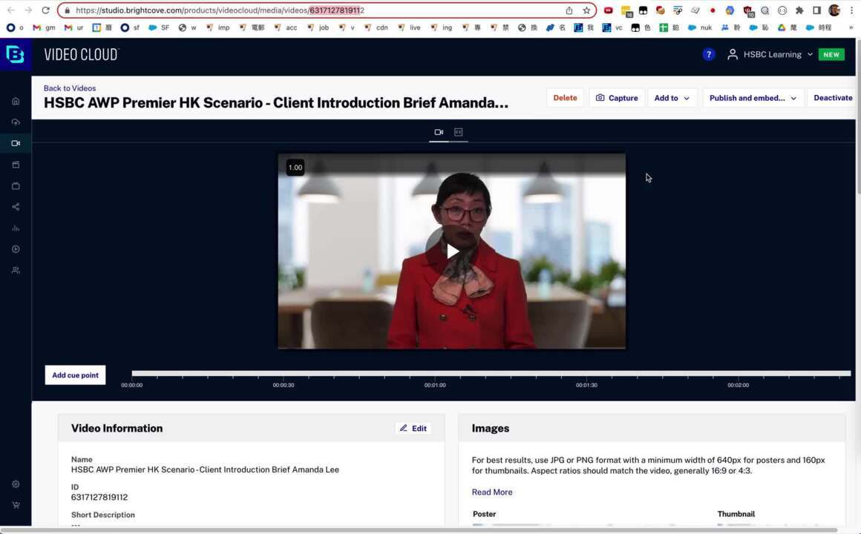This screenshot has width=861, height=534.
Task: Switch to the video camera tab above player
Action: click(x=439, y=132)
